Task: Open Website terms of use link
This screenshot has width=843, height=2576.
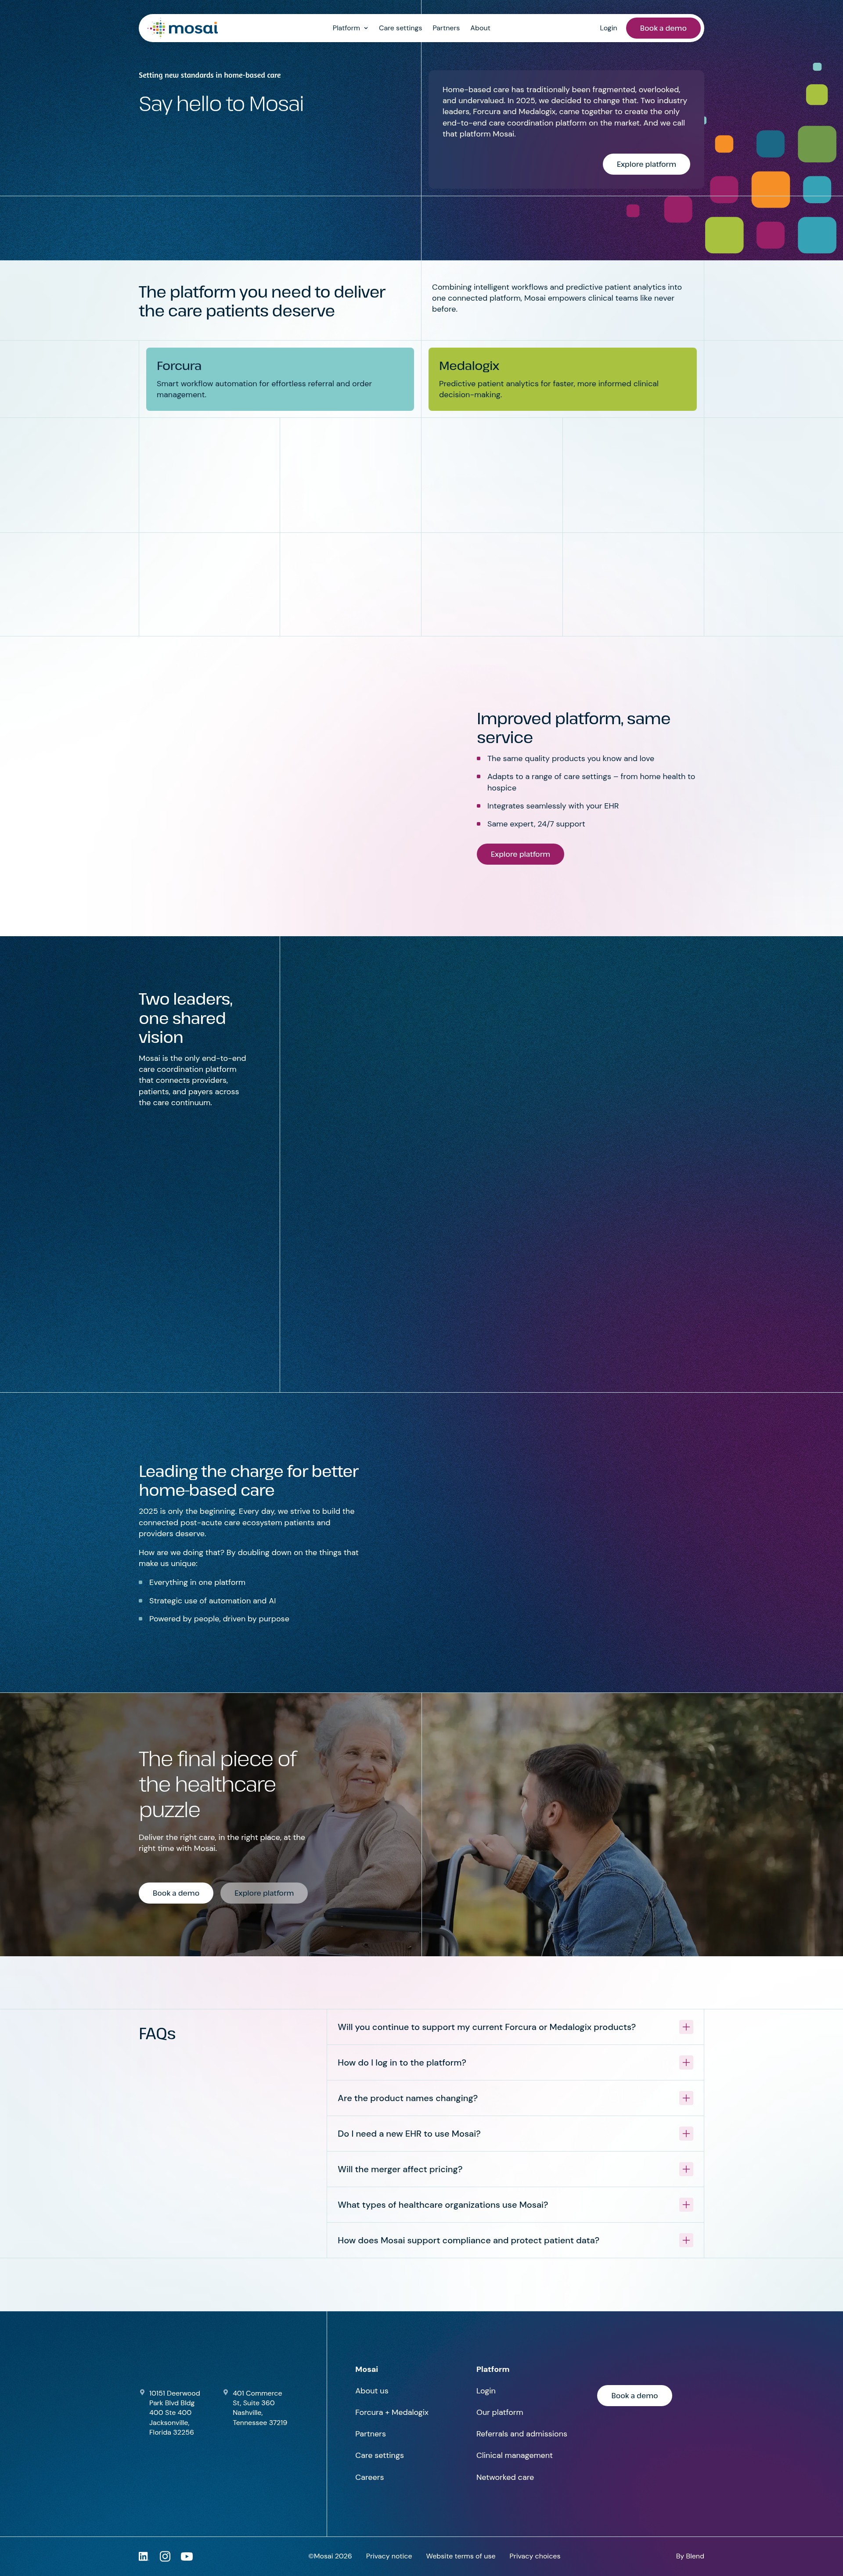Action: pyautogui.click(x=461, y=2555)
